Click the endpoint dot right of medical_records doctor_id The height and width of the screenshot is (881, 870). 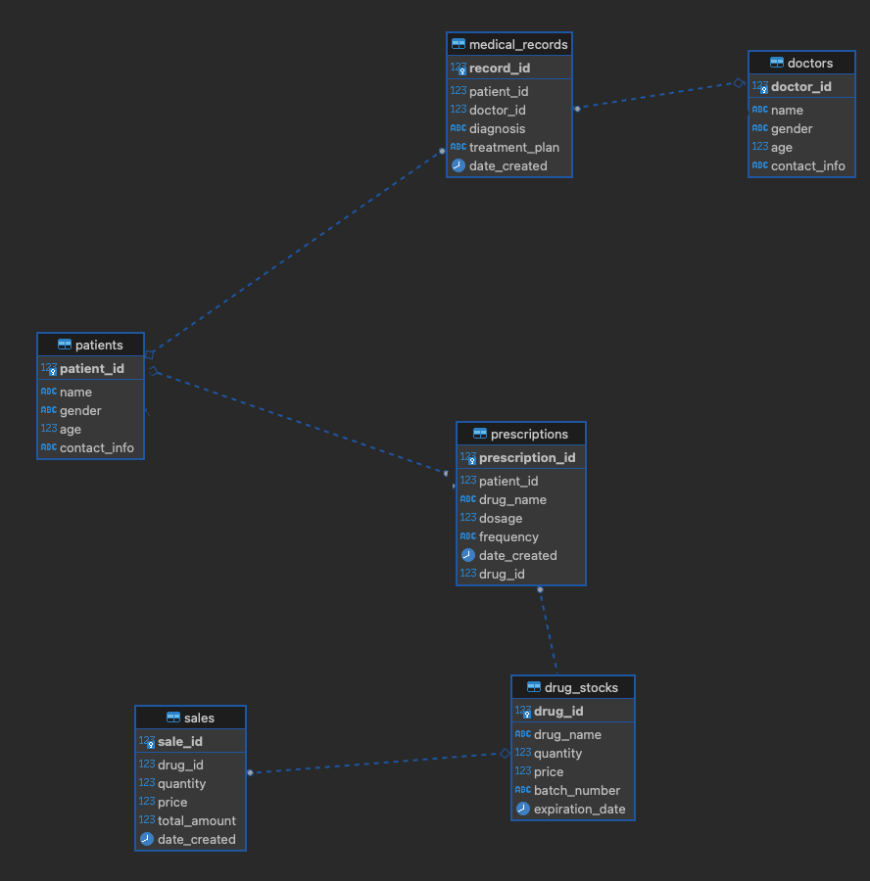tap(578, 109)
